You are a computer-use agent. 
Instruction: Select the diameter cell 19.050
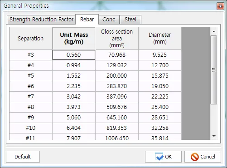tap(160, 86)
